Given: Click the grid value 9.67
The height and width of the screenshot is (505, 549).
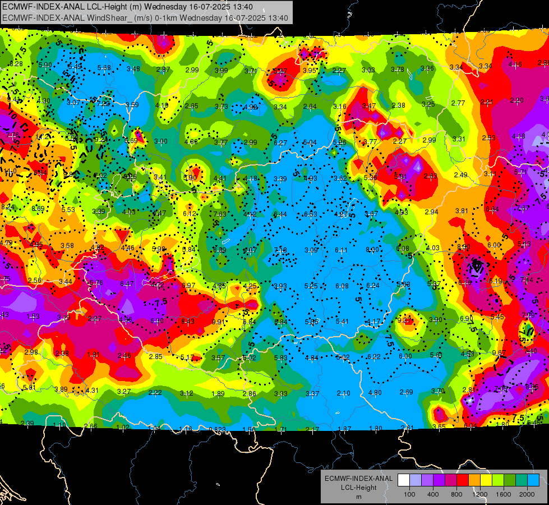Looking at the screenshot, I should click(499, 352).
